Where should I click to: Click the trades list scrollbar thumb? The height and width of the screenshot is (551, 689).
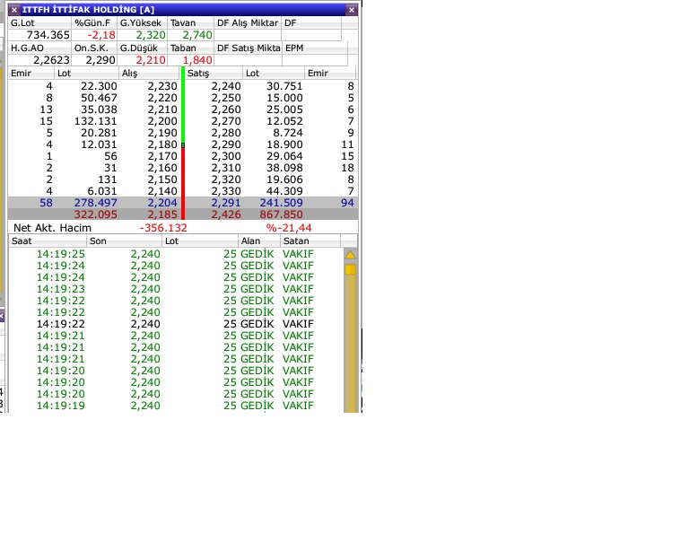pyautogui.click(x=350, y=270)
